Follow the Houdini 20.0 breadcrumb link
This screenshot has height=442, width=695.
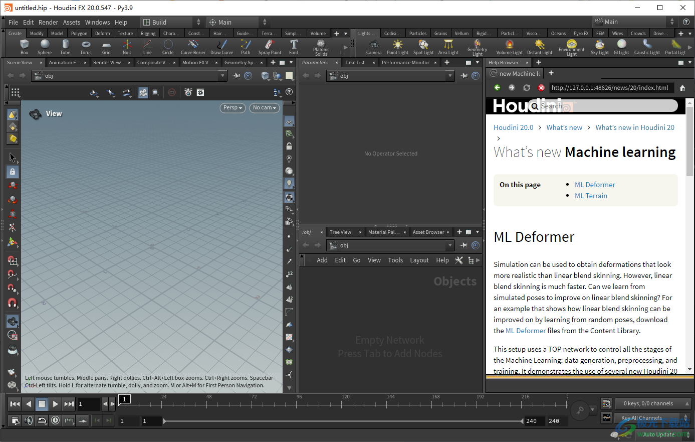513,127
